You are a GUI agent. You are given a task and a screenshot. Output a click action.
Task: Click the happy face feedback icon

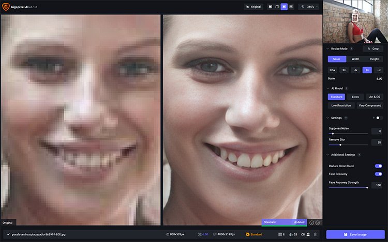(x=311, y=223)
